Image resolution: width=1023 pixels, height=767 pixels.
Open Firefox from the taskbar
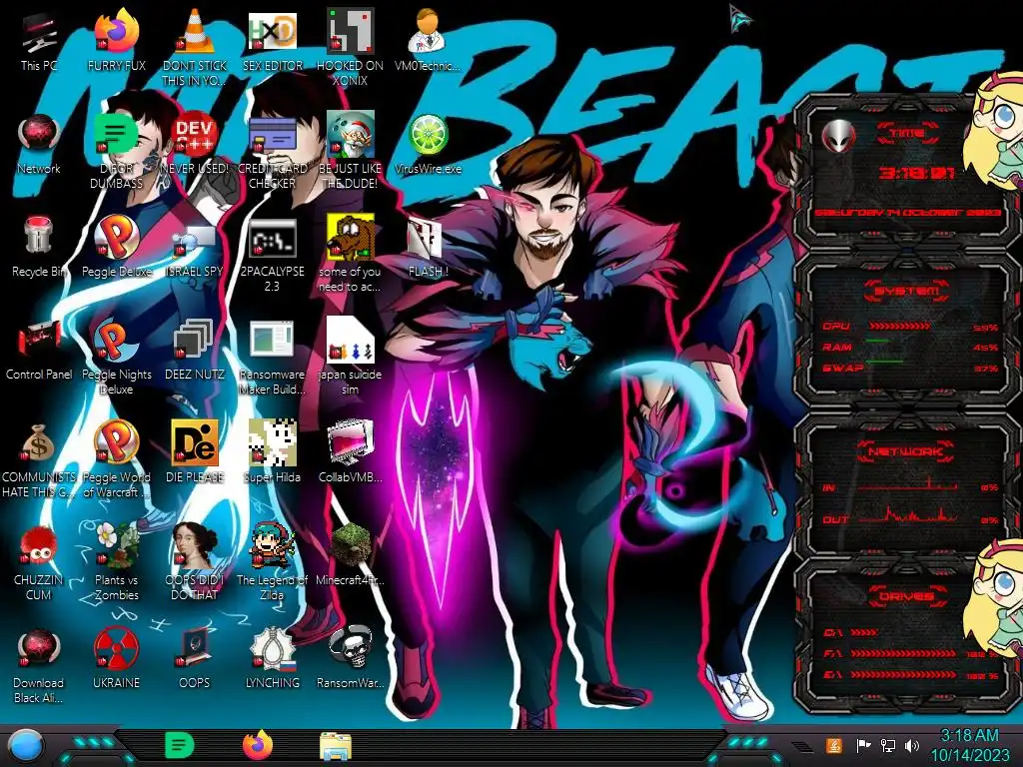click(x=258, y=745)
